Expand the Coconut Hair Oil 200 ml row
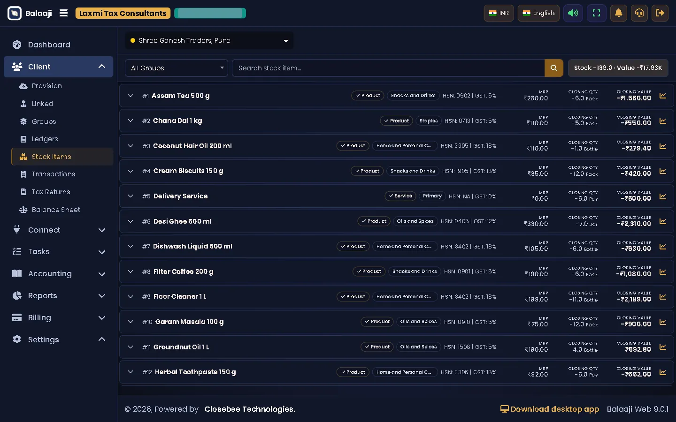The width and height of the screenshot is (676, 422). [131, 146]
